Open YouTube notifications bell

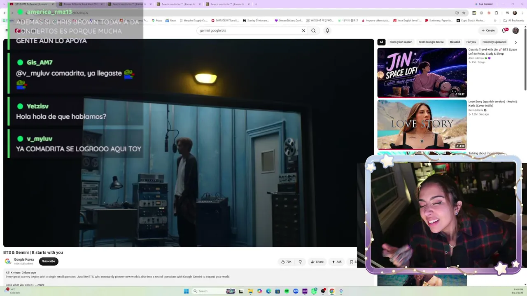click(x=504, y=30)
